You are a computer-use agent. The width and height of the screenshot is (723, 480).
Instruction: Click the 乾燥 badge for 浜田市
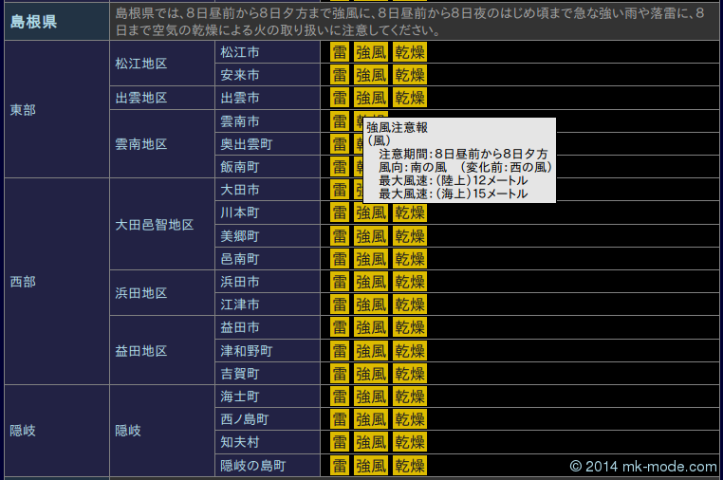(410, 282)
